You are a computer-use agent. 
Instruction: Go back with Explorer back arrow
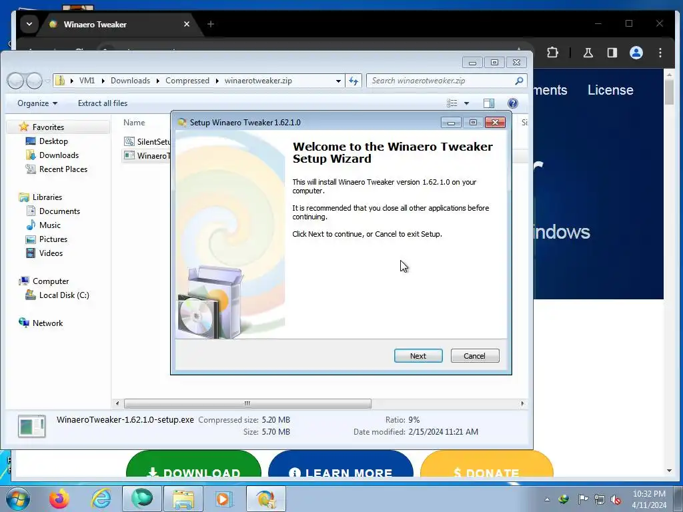(x=16, y=81)
